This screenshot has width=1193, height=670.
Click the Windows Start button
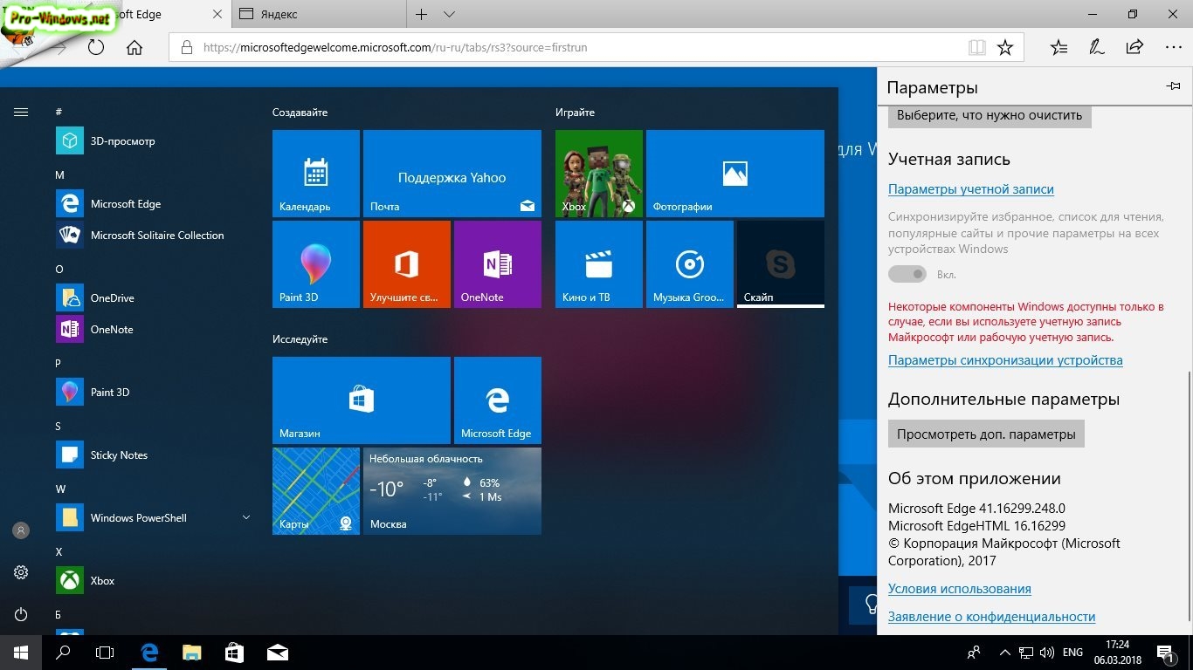click(21, 653)
